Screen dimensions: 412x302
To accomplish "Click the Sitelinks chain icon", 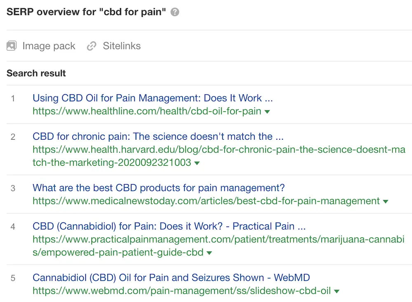I will pos(91,46).
